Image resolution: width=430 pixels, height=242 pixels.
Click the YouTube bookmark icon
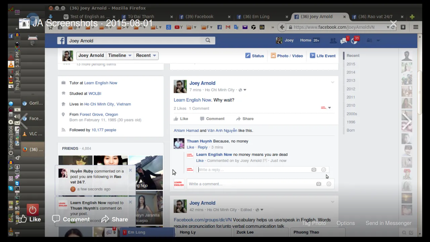click(x=178, y=27)
